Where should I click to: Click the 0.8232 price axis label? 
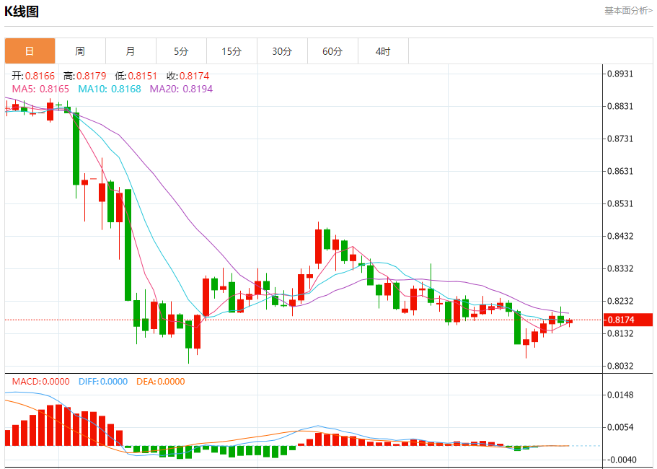[x=620, y=302]
